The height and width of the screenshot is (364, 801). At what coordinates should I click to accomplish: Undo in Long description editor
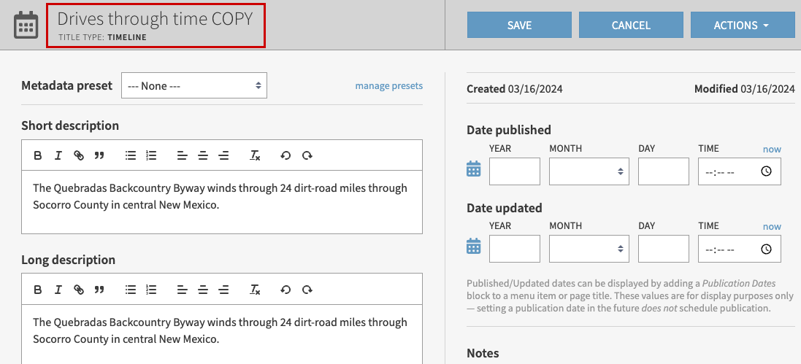point(285,290)
